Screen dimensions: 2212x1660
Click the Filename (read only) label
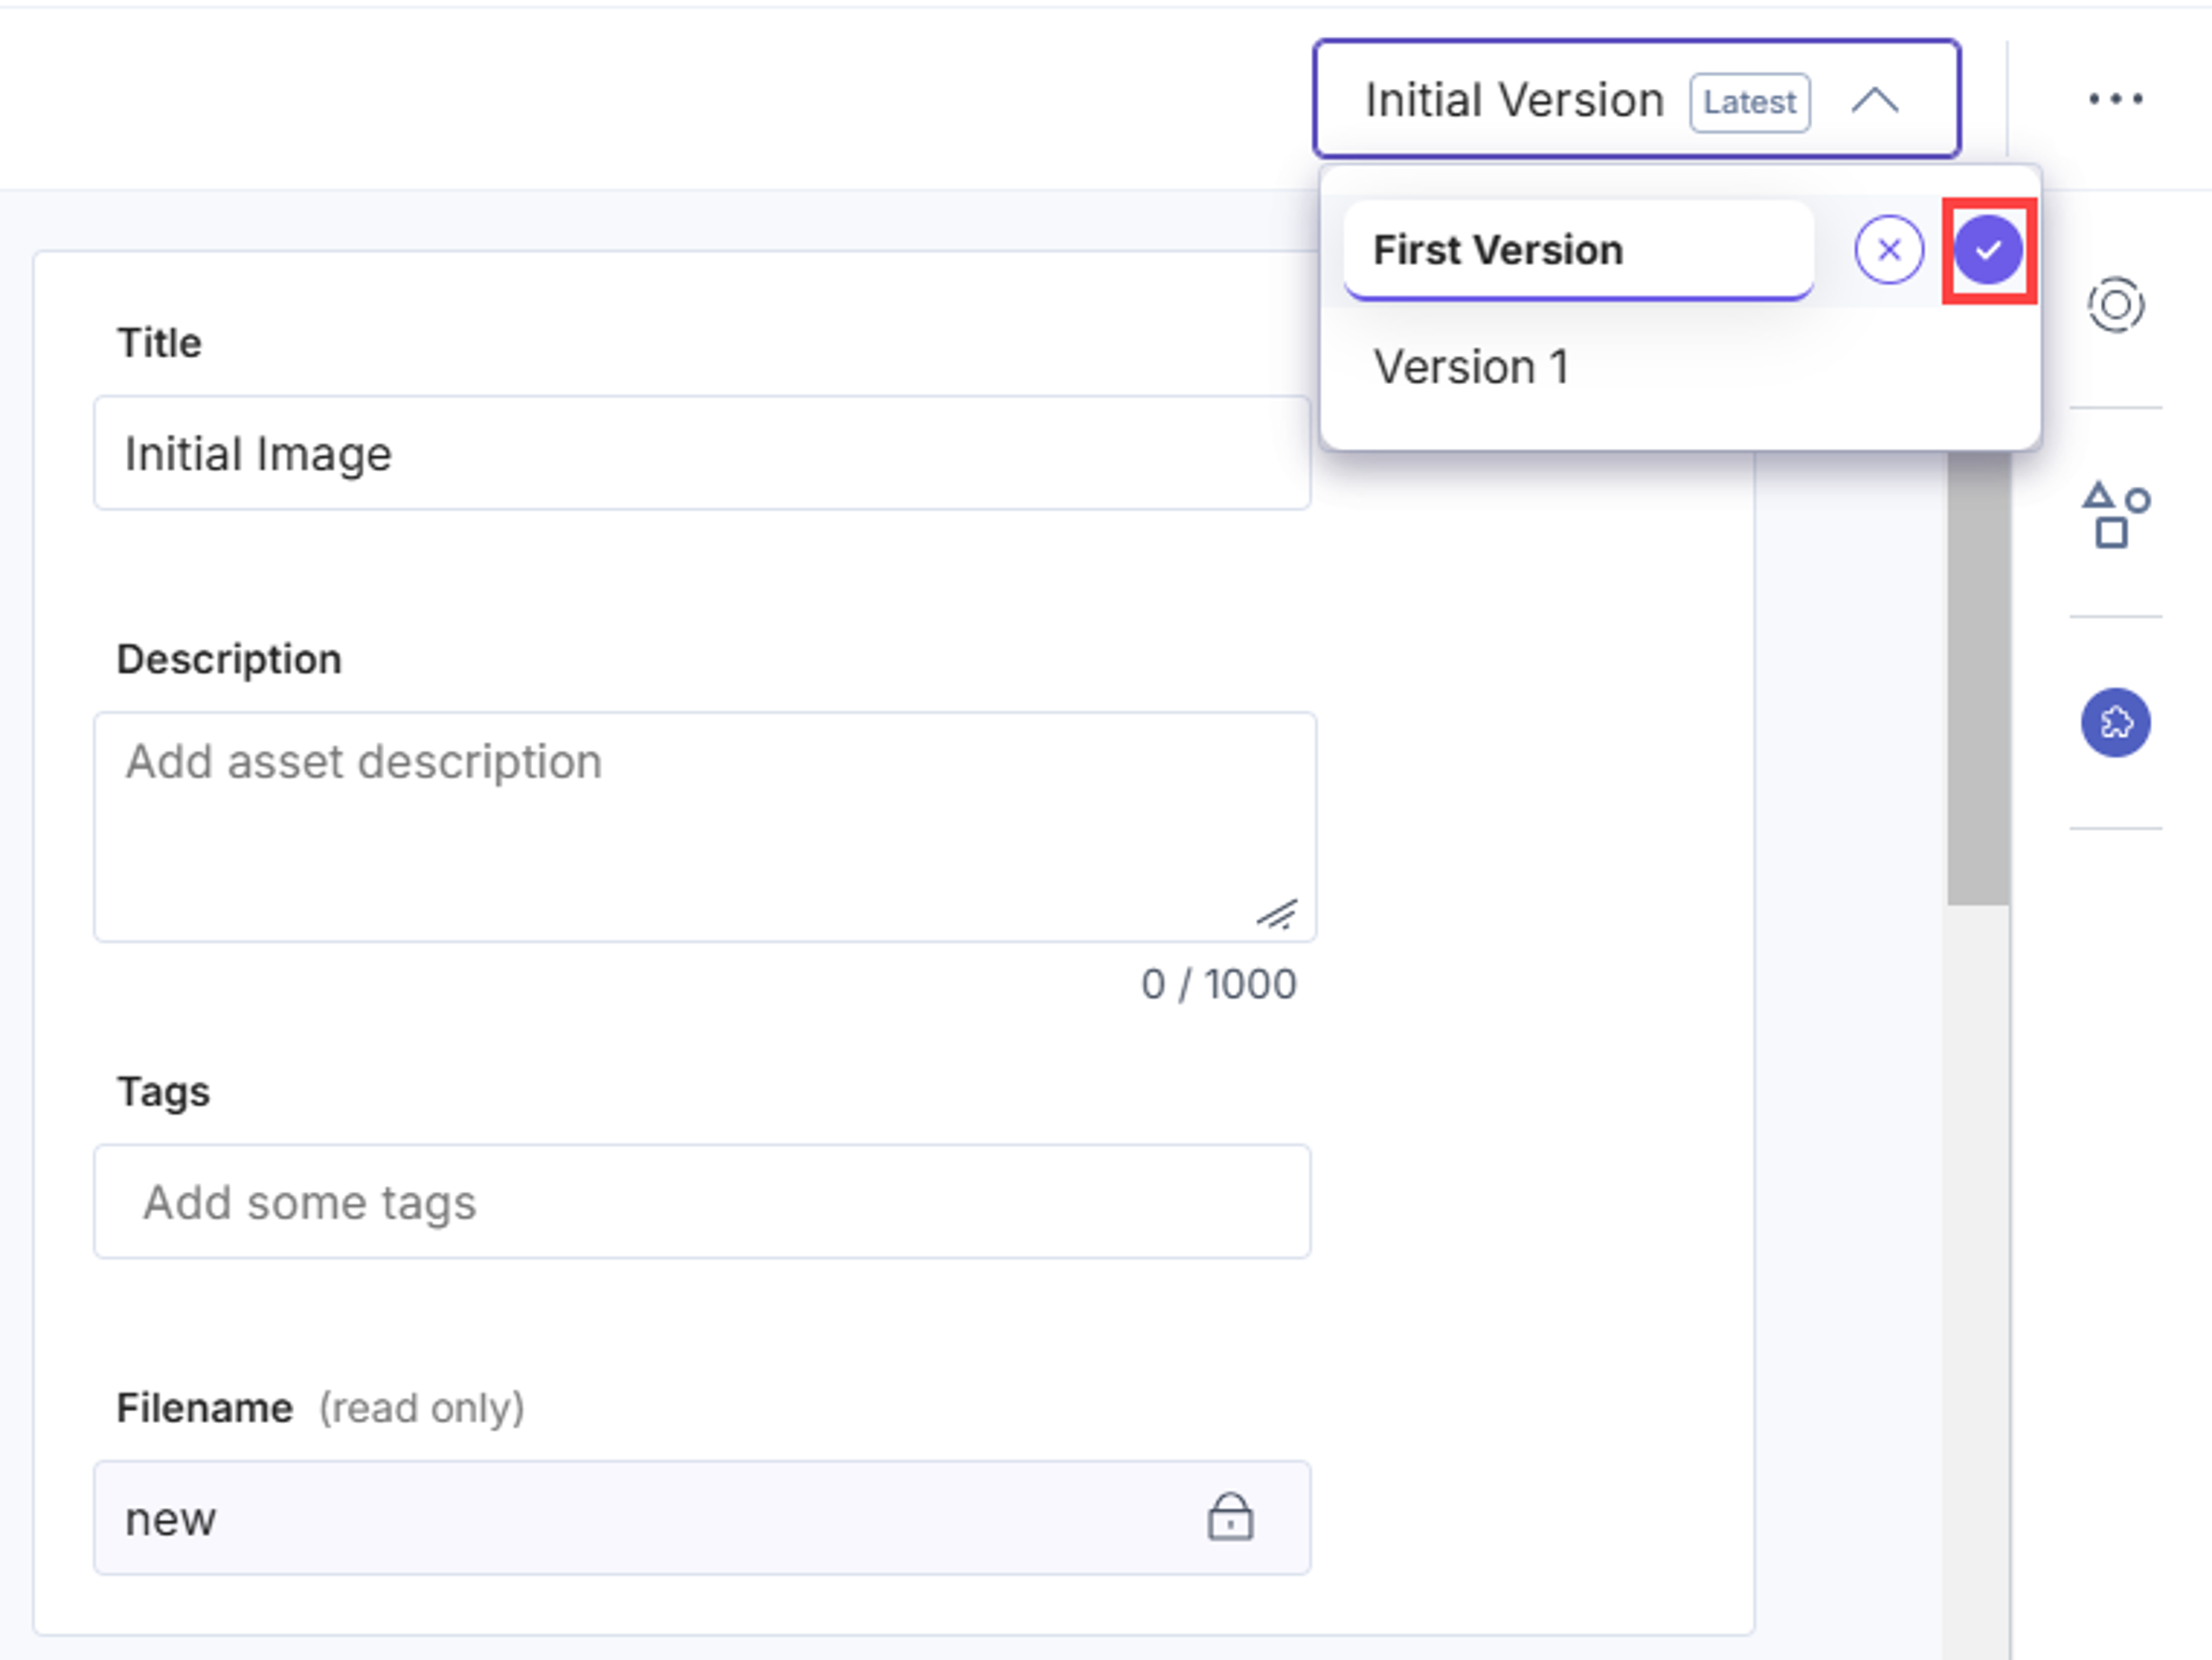pyautogui.click(x=320, y=1408)
